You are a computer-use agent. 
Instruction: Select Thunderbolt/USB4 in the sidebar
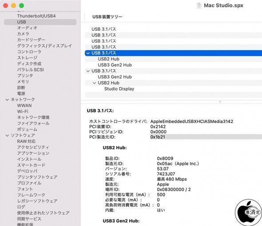pyautogui.click(x=36, y=16)
